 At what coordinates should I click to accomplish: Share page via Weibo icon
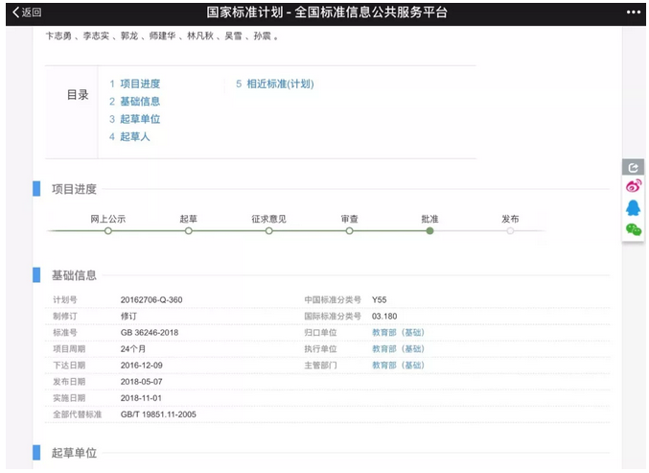tap(633, 186)
